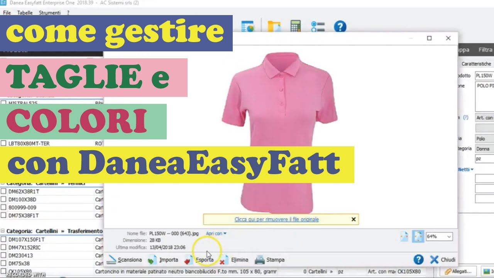
Task: Click the blue help icon in main toolbar
Action: coord(340,27)
